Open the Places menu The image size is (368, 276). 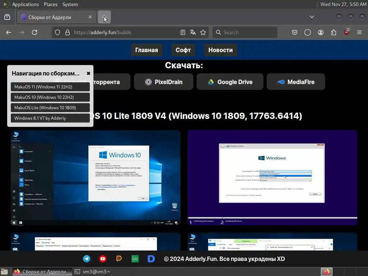tap(51, 4)
